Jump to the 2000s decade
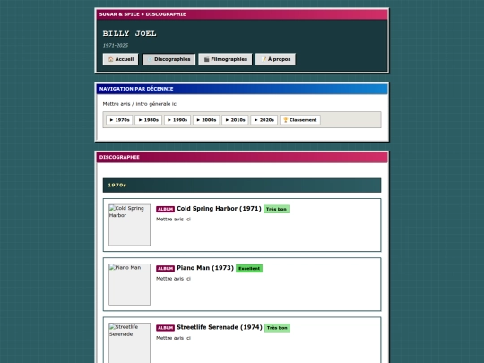Image resolution: width=484 pixels, height=363 pixels. tap(206, 120)
